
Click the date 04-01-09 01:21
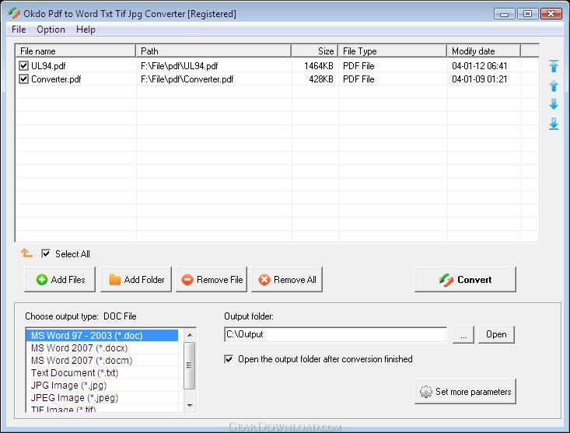[x=480, y=79]
